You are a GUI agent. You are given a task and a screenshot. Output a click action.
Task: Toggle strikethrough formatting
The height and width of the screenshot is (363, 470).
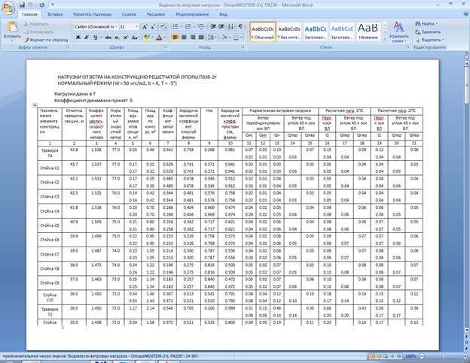pos(108,38)
